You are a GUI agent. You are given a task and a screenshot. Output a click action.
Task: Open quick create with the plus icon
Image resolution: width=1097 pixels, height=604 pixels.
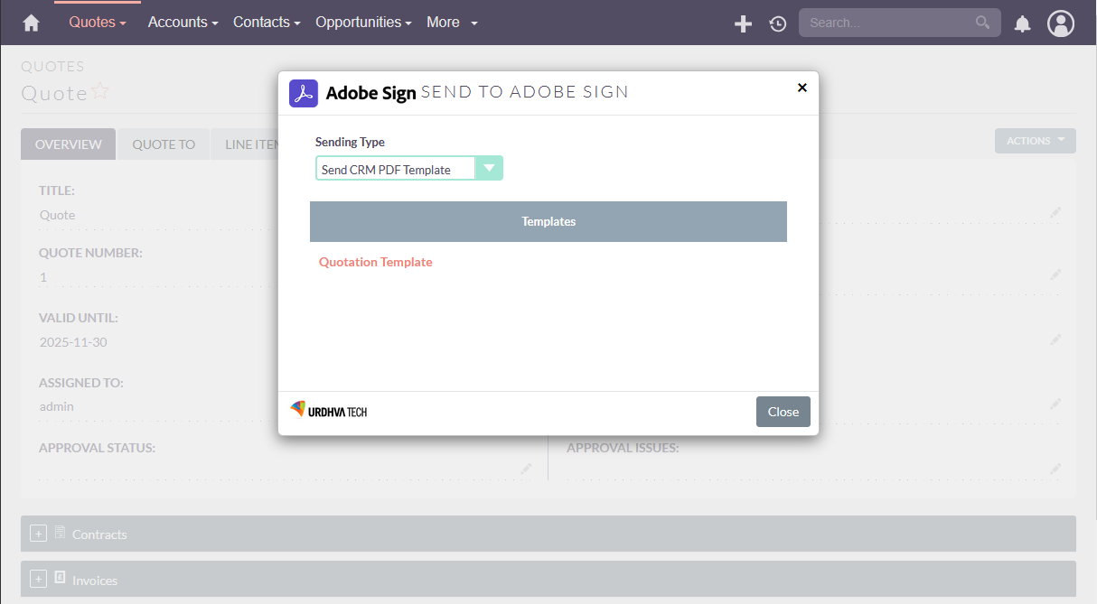[x=743, y=23]
